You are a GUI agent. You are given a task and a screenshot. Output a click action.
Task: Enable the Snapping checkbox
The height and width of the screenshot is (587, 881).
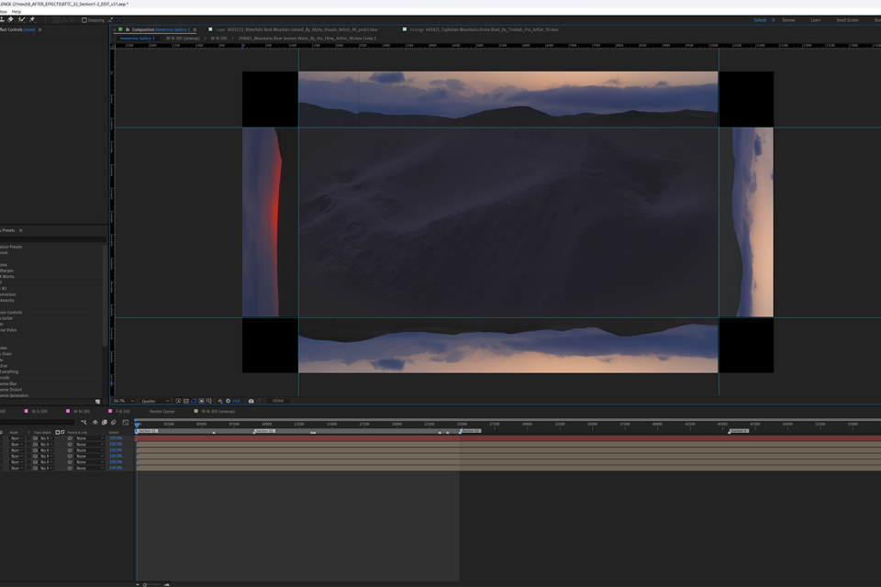pyautogui.click(x=84, y=20)
